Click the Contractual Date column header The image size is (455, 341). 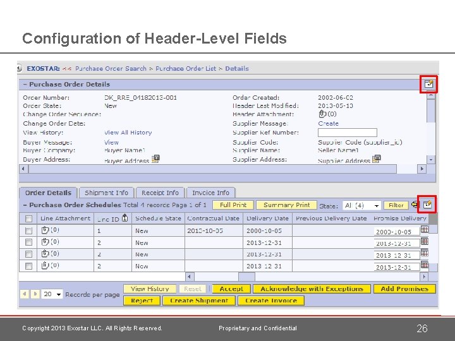pos(214,218)
